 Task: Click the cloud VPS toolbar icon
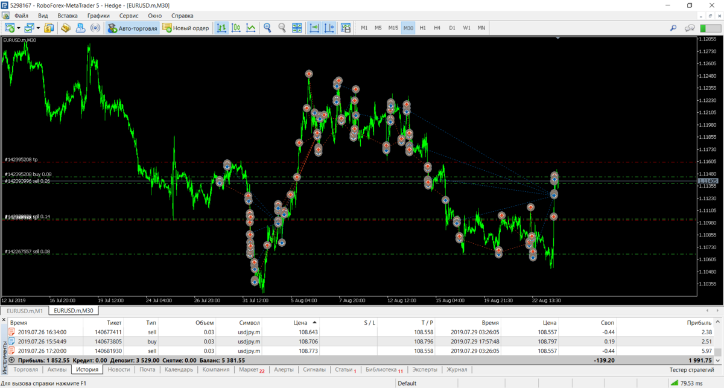point(80,28)
